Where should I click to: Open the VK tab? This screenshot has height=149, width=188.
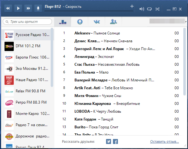click(x=97, y=22)
